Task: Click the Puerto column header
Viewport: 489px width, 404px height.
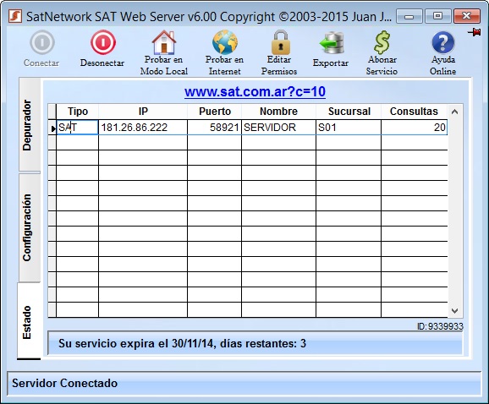Action: 215,112
